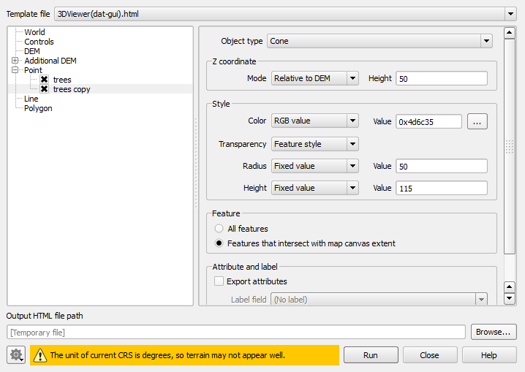525x372 pixels.
Task: Enable the Export attributes checkbox
Action: [219, 281]
